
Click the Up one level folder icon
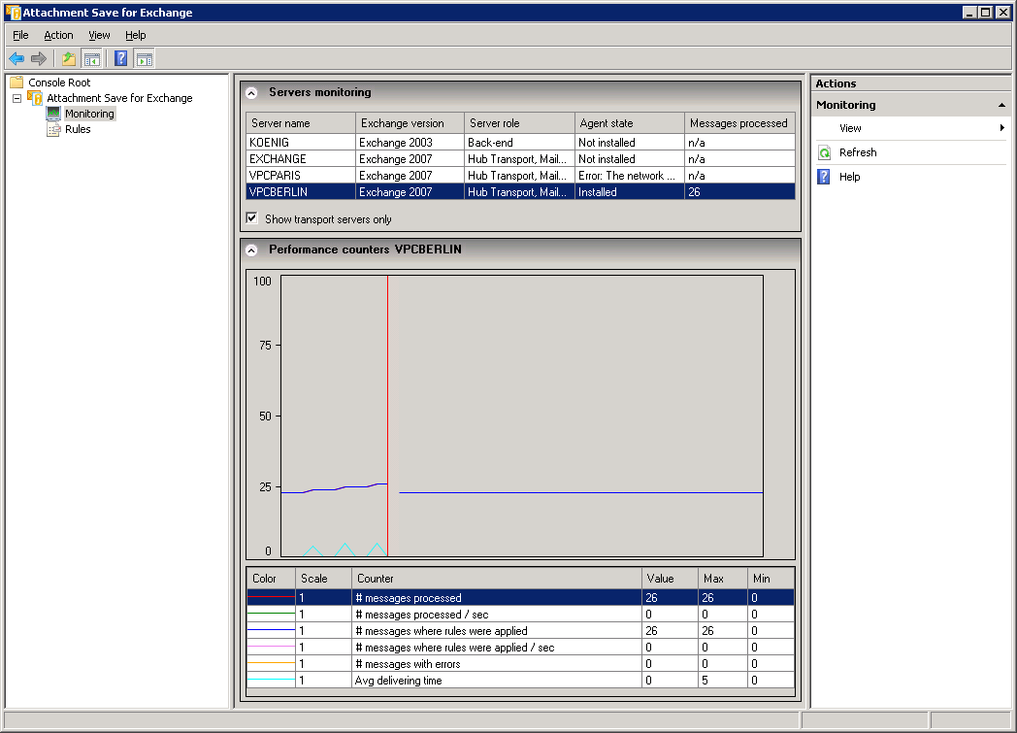pos(69,58)
